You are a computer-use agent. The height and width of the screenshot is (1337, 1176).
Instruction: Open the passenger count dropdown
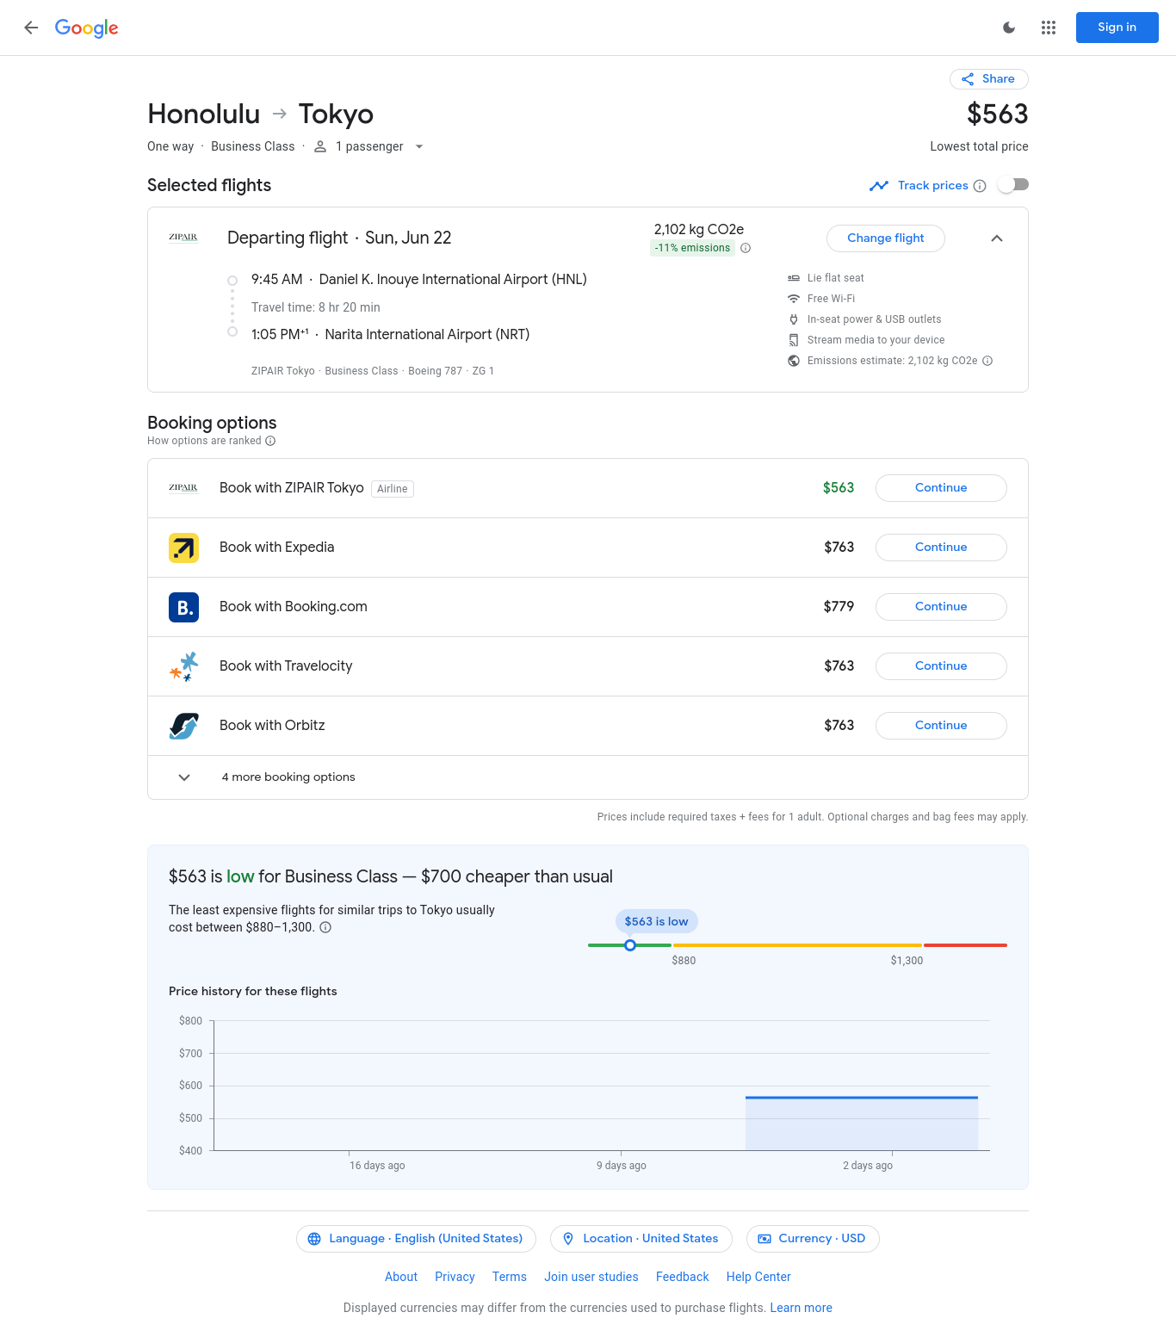click(369, 146)
